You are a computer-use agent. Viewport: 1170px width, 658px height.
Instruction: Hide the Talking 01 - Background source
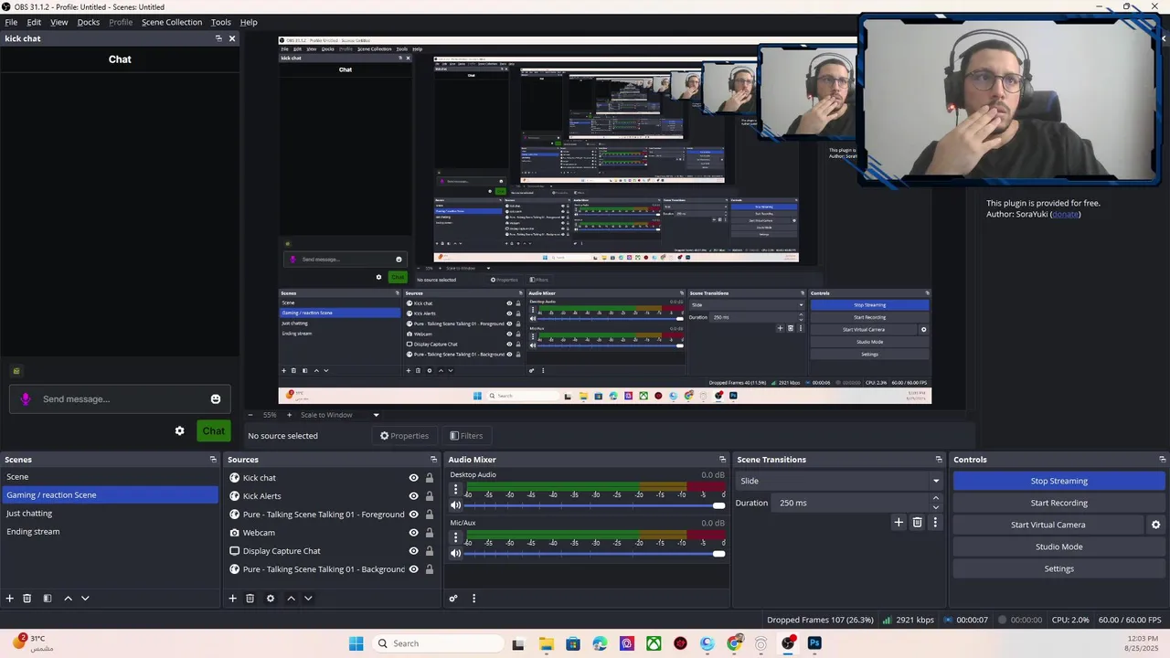click(413, 569)
